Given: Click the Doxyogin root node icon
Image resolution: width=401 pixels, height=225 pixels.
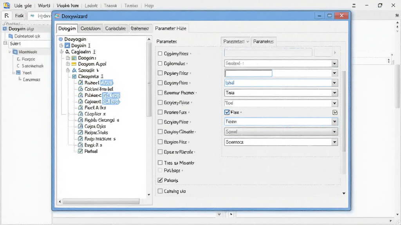Looking at the screenshot, I should [61, 39].
